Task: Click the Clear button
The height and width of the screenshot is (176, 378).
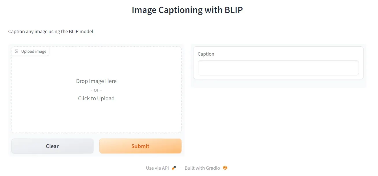Action: coord(52,146)
